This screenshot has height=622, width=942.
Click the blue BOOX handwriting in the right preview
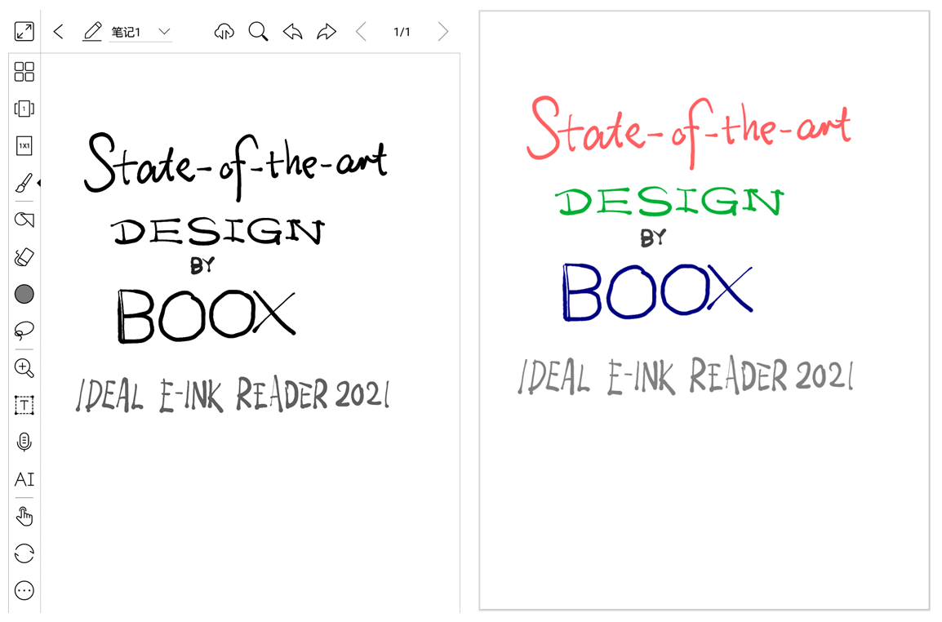(656, 291)
